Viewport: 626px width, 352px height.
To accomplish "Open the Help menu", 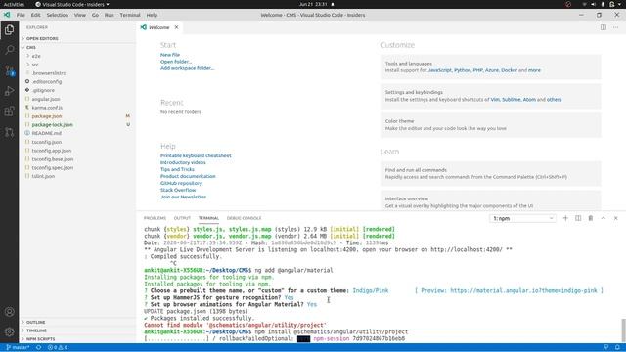I will click(x=152, y=15).
